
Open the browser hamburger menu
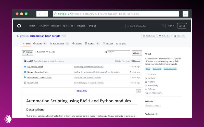185,14
